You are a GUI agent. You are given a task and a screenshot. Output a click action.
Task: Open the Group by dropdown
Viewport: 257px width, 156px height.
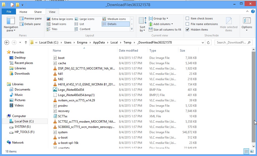(x=159, y=18)
